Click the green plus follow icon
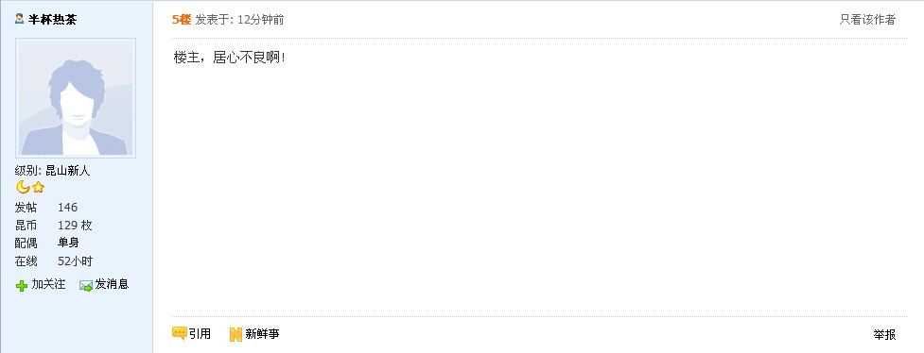Viewport: 924px width, 353px height. pyautogui.click(x=22, y=286)
